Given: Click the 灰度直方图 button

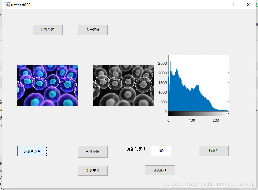Looking at the screenshot, I should (x=32, y=151).
